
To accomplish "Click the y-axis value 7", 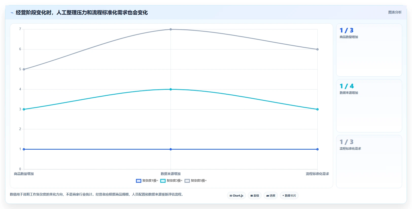I will [20, 29].
